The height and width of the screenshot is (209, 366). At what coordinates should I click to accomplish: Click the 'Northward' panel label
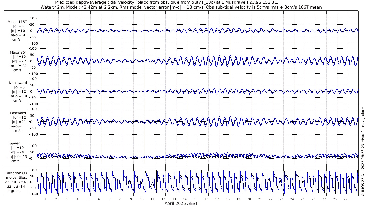(18, 83)
